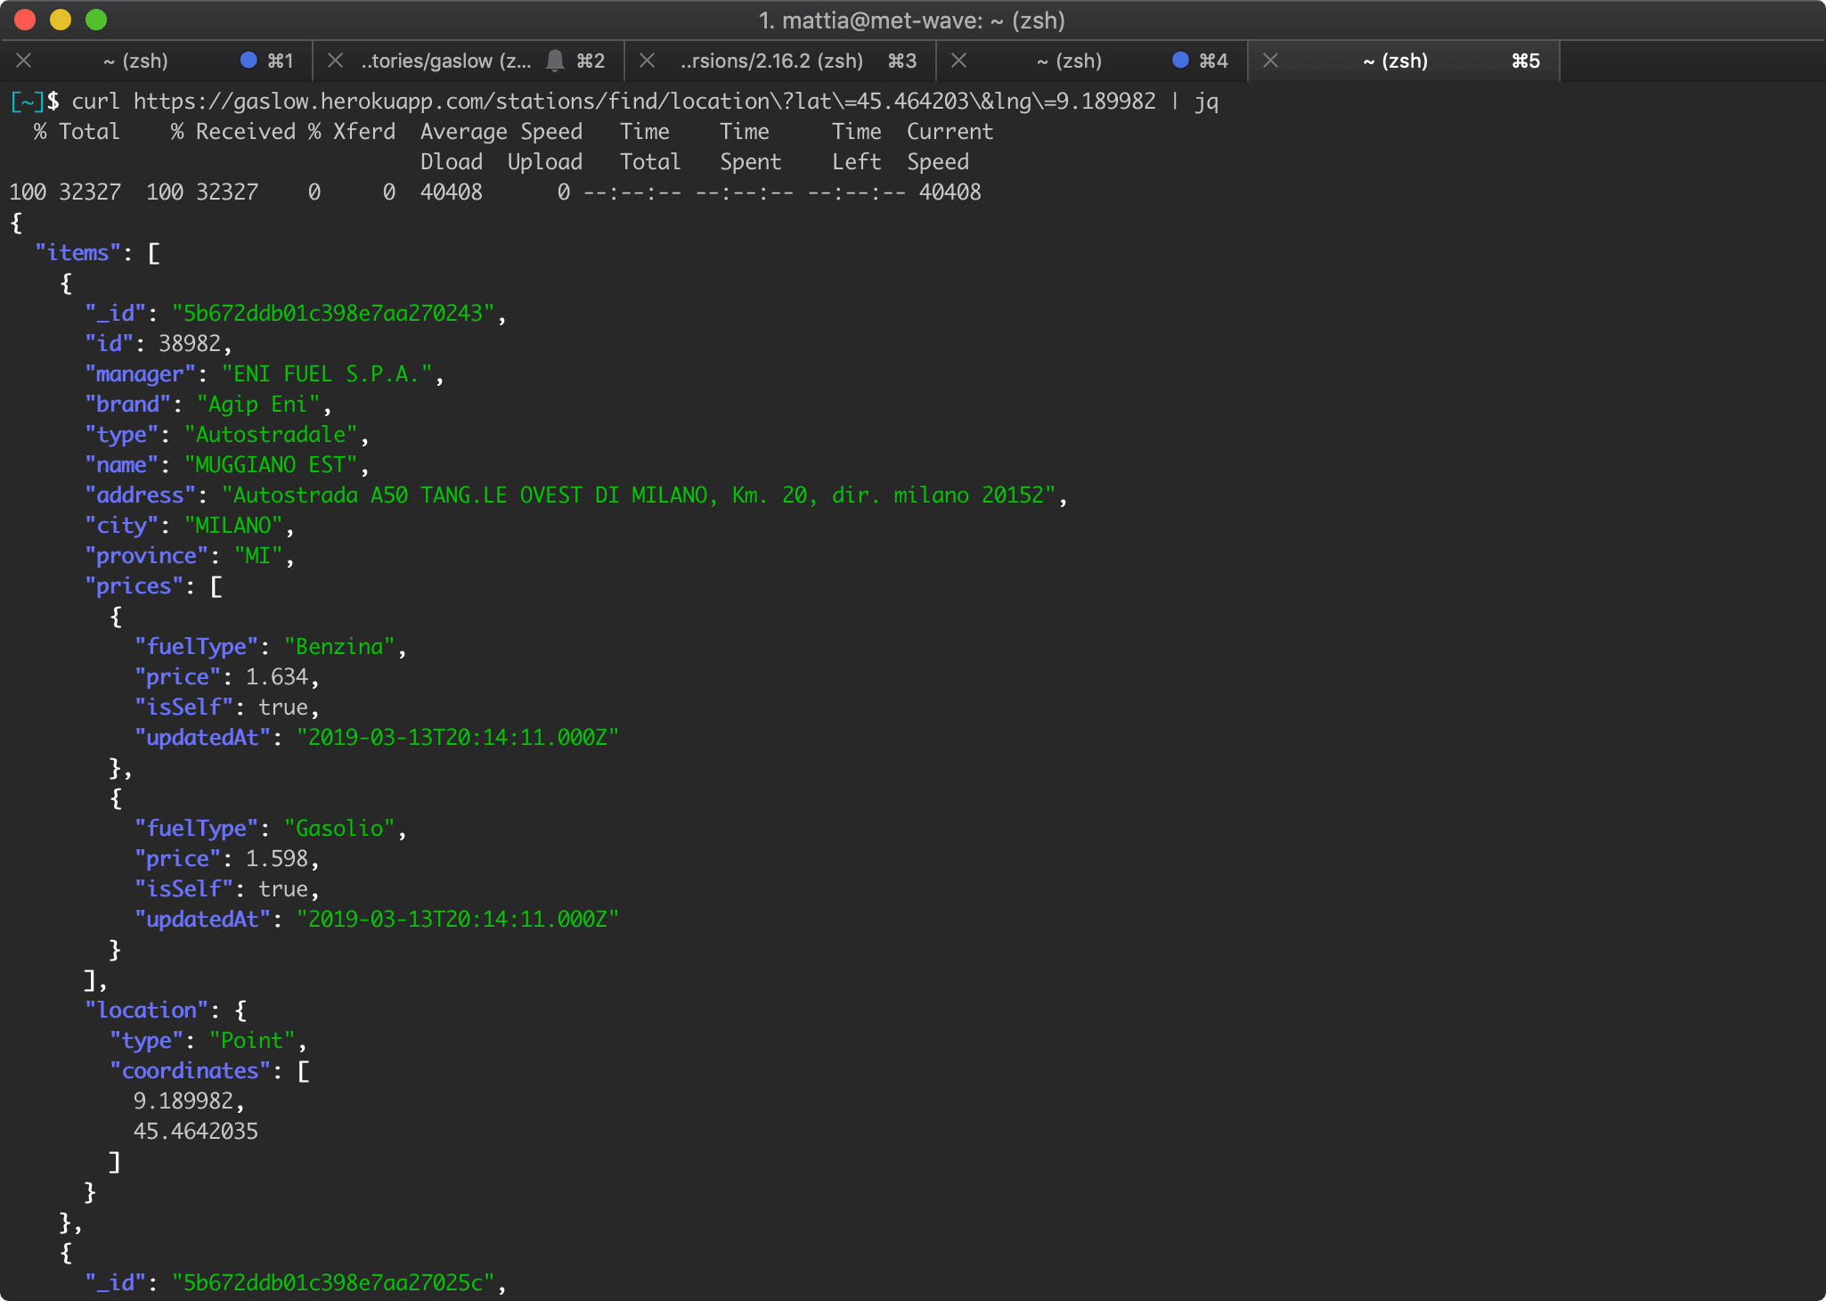
Task: Click the red close window button
Action: (25, 20)
